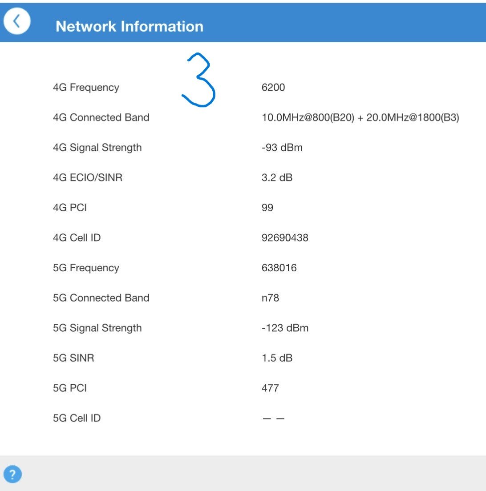Screen dimensions: 486x491
Task: Click the 3.2 dB value
Action: click(277, 178)
